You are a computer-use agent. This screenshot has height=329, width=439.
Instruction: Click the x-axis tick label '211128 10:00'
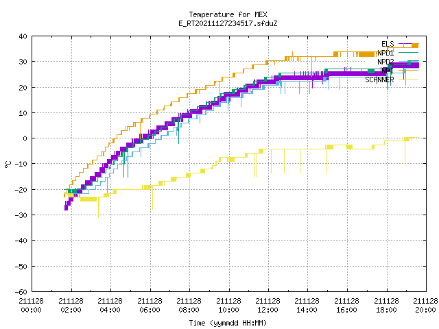tap(229, 305)
